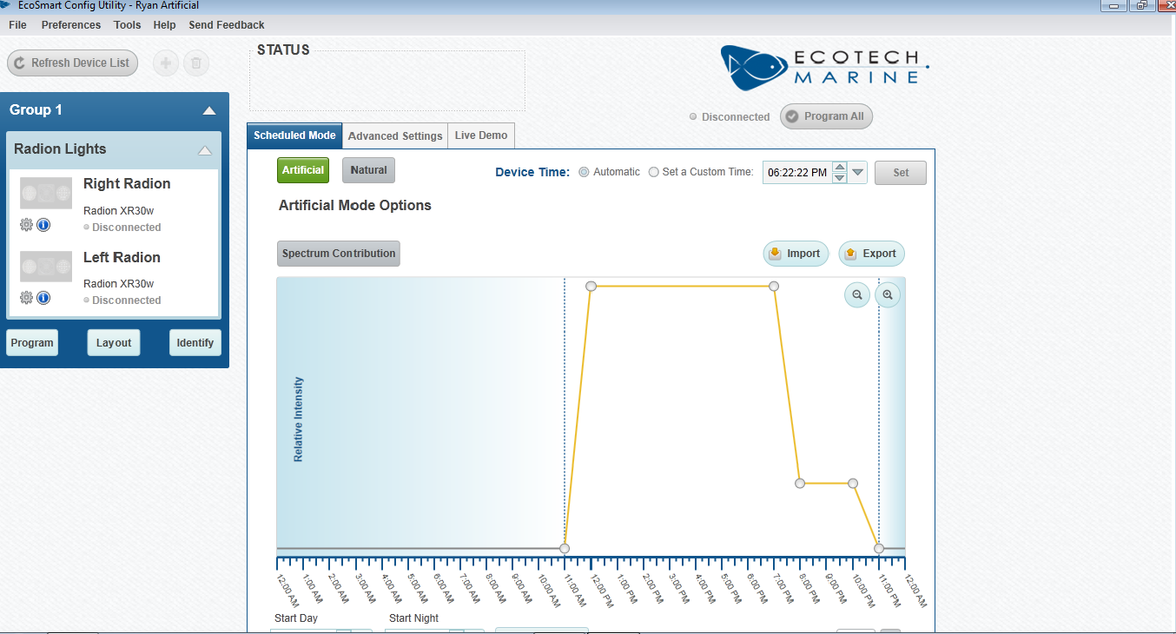Open gear settings for Right Radion
The image size is (1176, 634).
click(x=26, y=225)
